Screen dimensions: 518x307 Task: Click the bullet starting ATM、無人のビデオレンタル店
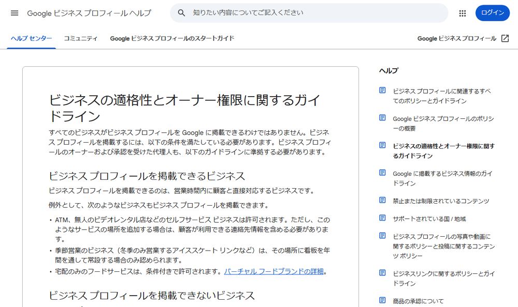[x=192, y=229]
